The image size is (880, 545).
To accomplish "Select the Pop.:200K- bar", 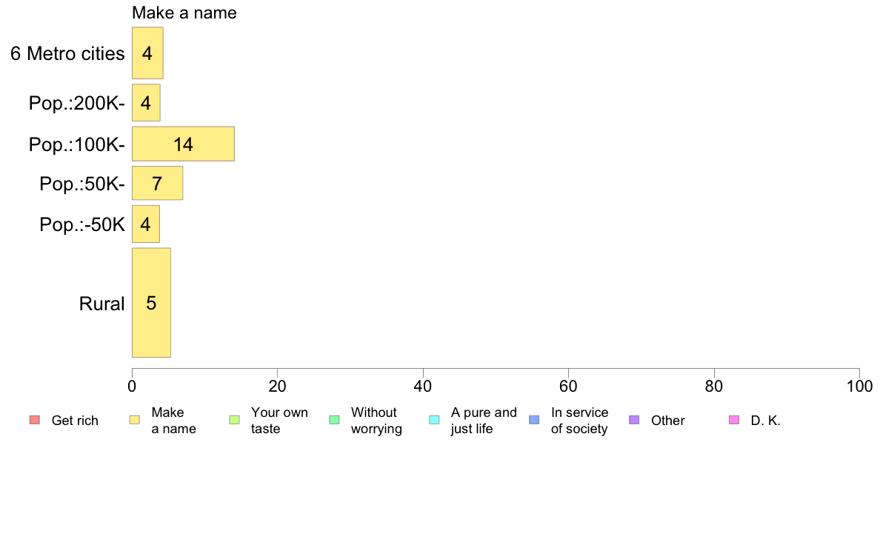I will (146, 103).
